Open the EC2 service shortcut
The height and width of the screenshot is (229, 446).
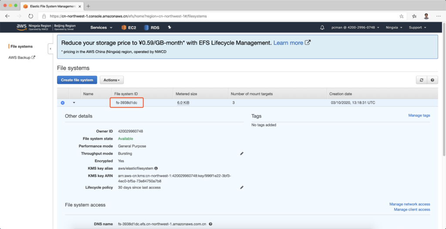pos(128,27)
